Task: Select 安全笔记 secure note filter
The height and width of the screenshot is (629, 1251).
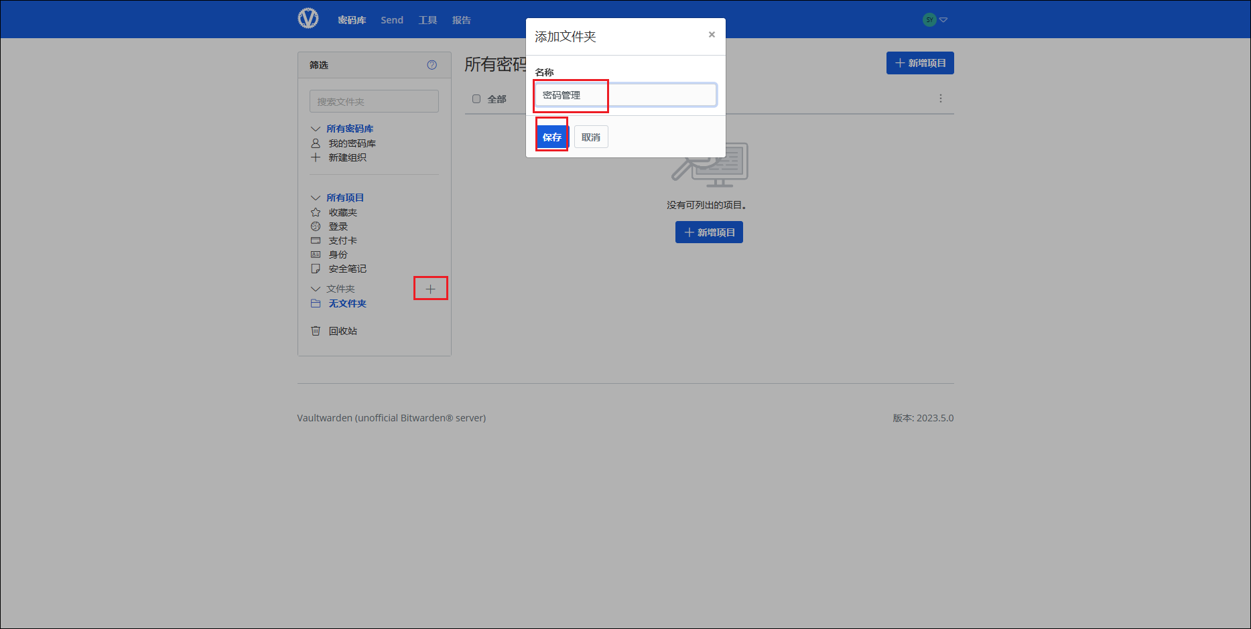Action: click(x=347, y=269)
